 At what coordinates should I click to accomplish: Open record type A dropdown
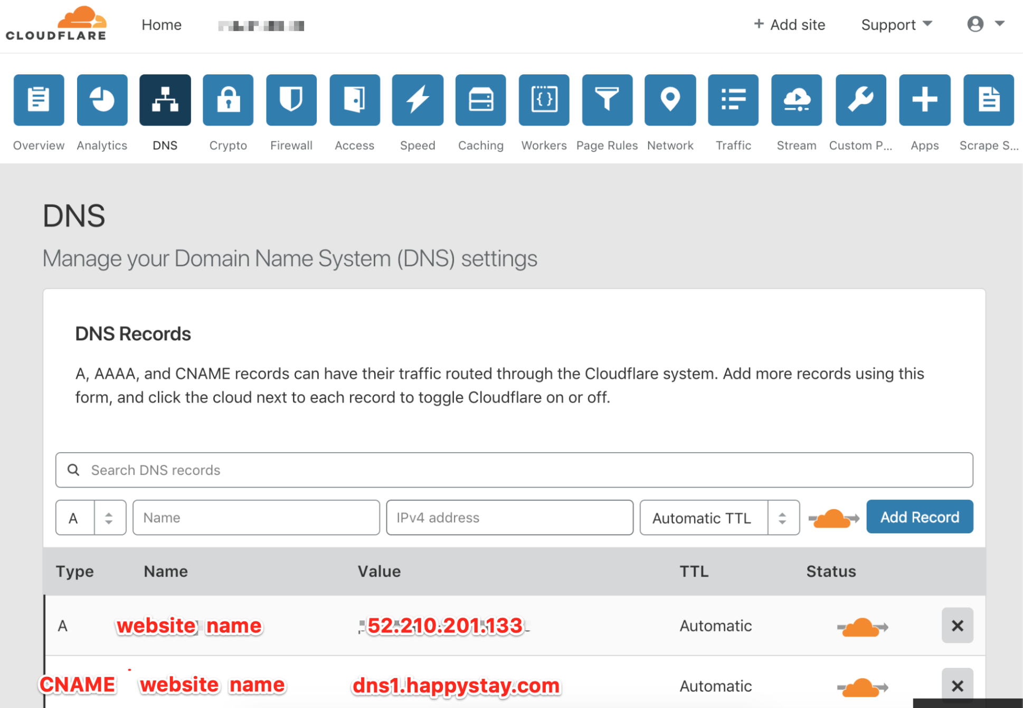91,518
